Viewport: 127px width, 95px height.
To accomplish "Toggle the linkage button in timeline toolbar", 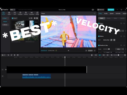I will tap(104, 55).
